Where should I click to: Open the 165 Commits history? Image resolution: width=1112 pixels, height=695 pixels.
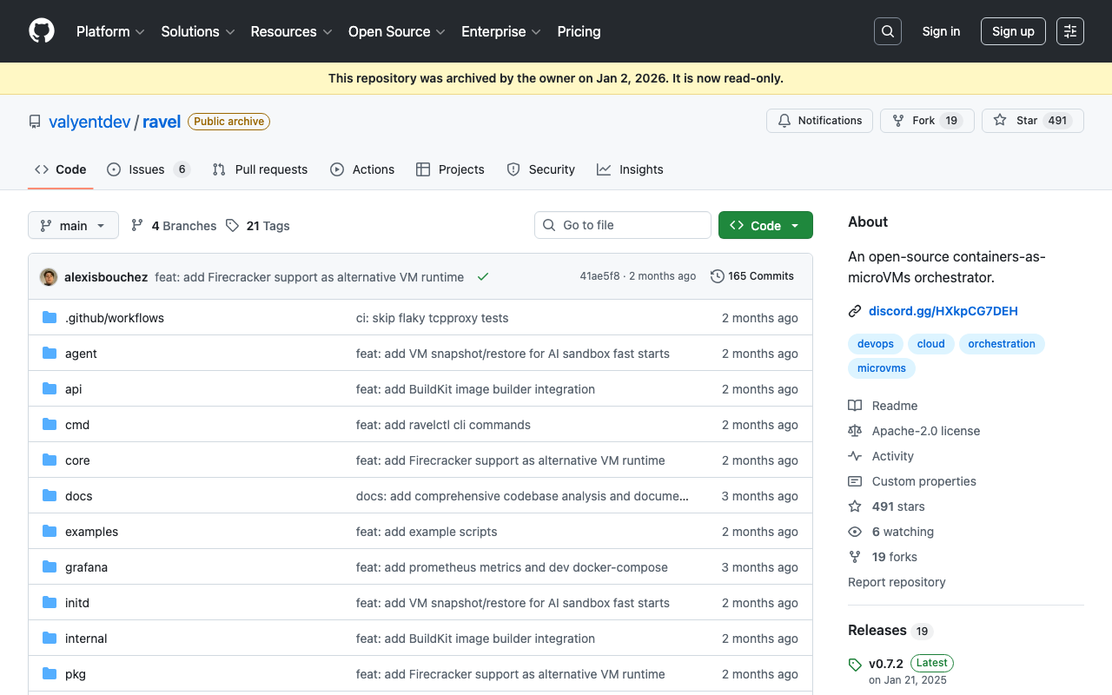pos(752,276)
